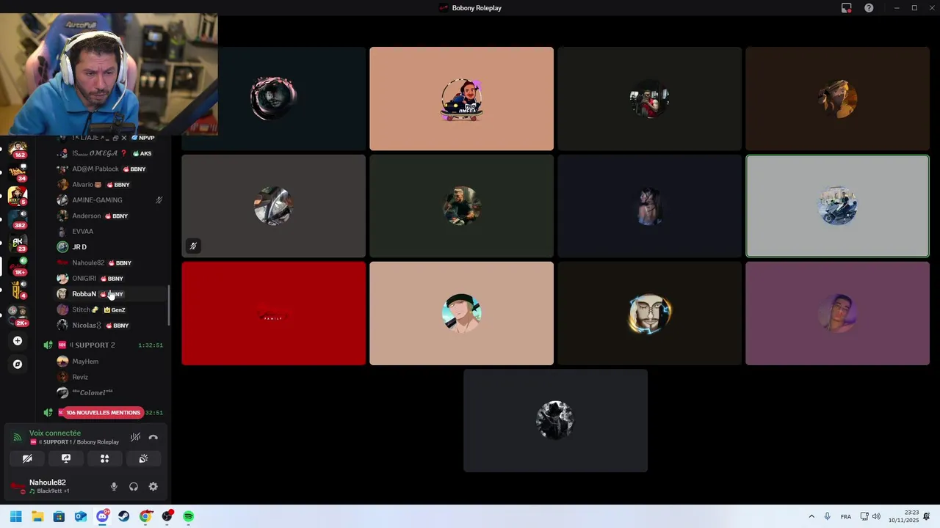This screenshot has height=528, width=940.
Task: Open server with 2K+ badge
Action: [18, 317]
